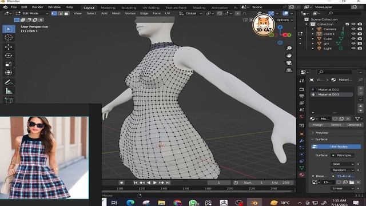Collapse the Surface panel
The width and height of the screenshot is (366, 206).
321,139
